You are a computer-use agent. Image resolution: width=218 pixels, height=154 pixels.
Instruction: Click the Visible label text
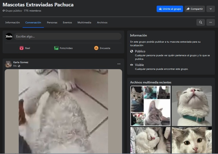click(x=139, y=65)
